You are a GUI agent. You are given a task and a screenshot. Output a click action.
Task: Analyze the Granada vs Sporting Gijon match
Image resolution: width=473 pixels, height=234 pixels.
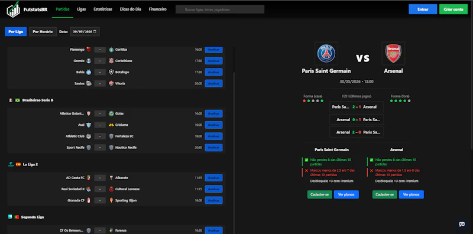[x=213, y=200]
